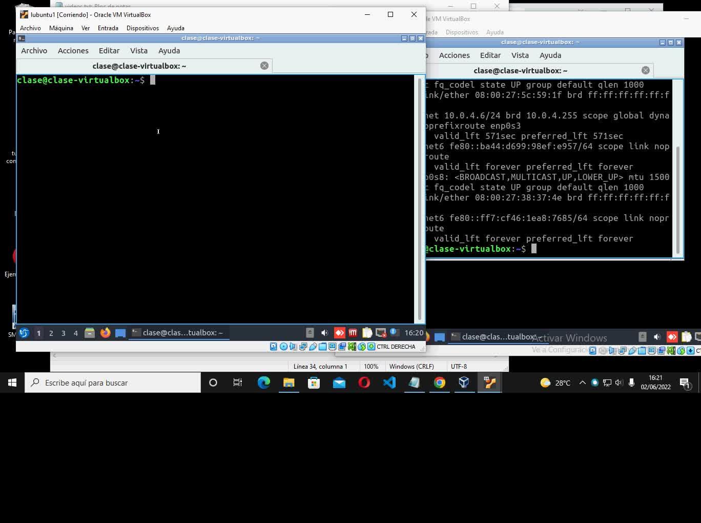The height and width of the screenshot is (523, 701).
Task: Open the update notifier icon in lubuntu1 tray
Action: pos(394,332)
